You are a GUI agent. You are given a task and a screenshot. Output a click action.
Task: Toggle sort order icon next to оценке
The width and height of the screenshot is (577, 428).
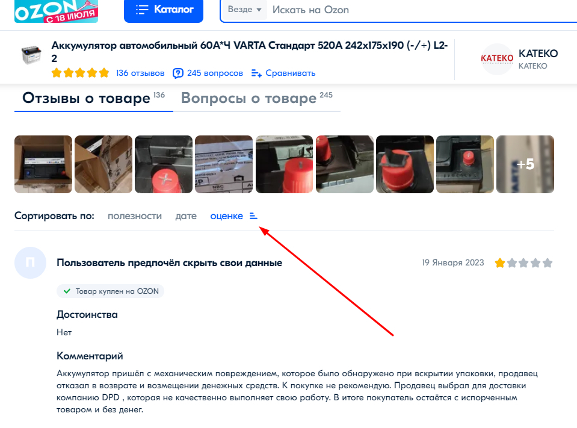point(253,216)
